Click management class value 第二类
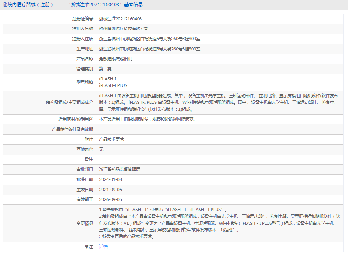 (x=105, y=69)
